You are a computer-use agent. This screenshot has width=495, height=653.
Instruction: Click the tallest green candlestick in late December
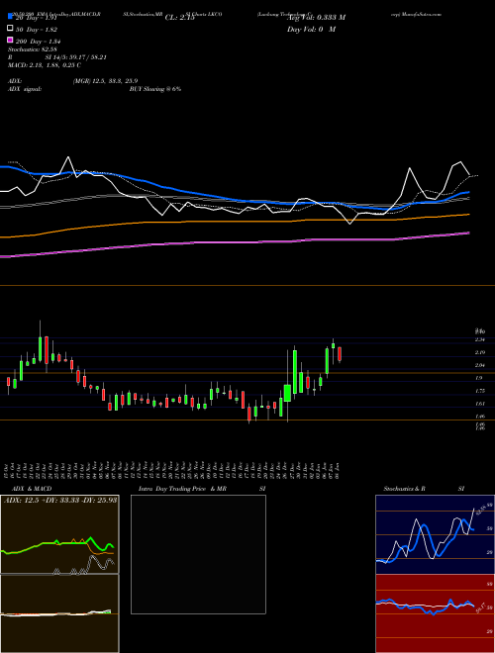coord(295,371)
